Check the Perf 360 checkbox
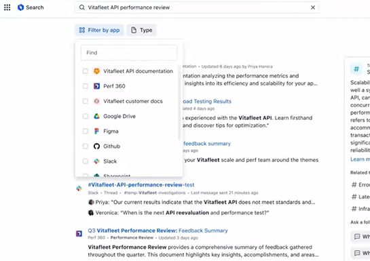Screen dimensions: 370x261 click(x=86, y=86)
